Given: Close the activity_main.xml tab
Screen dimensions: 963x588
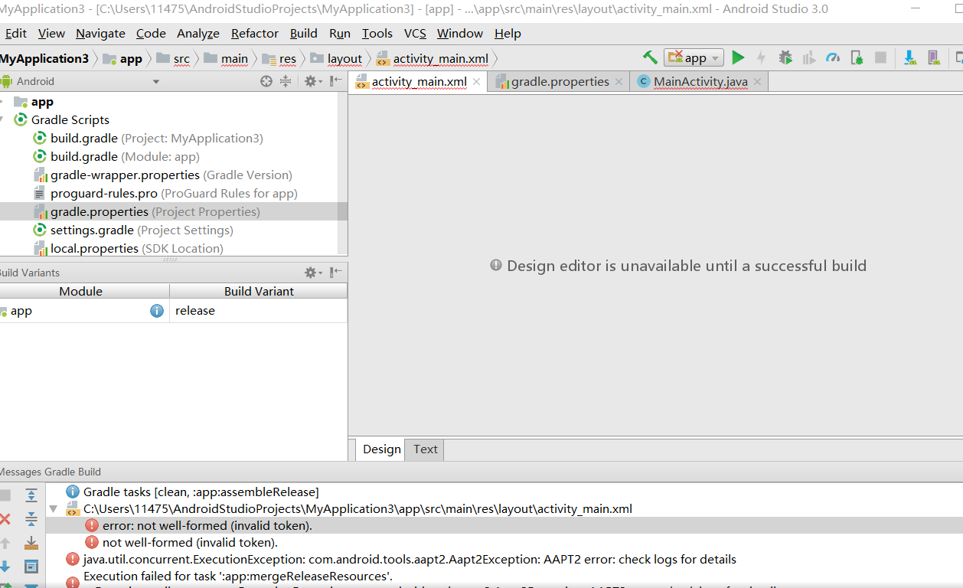Looking at the screenshot, I should point(476,82).
